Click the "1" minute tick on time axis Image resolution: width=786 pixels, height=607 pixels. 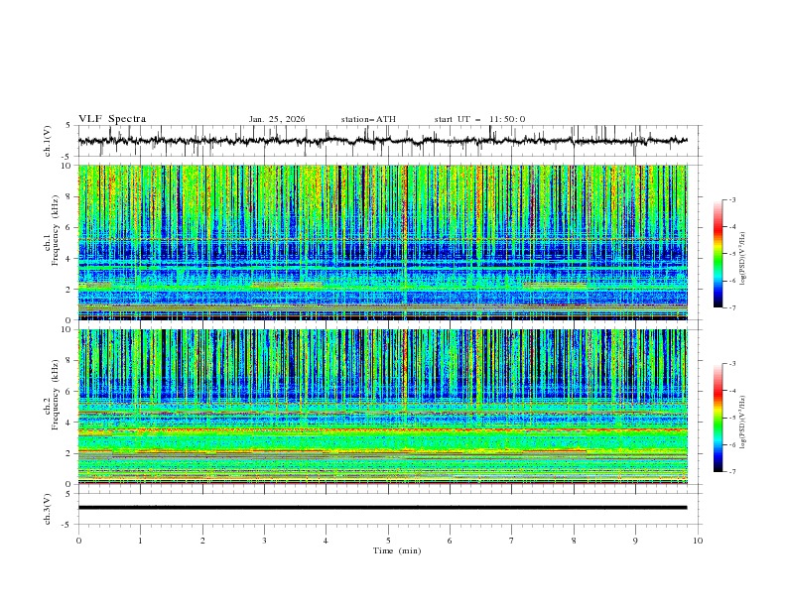[140, 541]
